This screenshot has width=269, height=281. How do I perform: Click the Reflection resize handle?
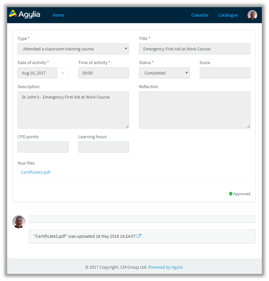click(249, 127)
